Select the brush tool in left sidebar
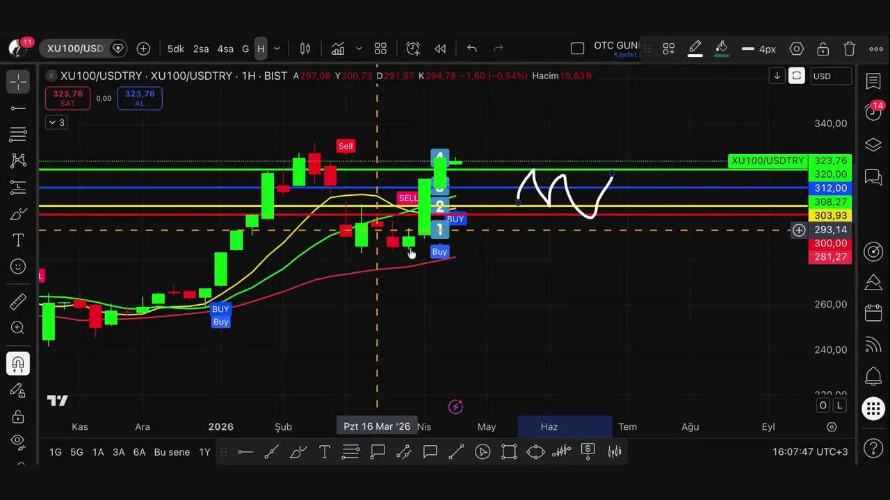The height and width of the screenshot is (500, 890). pos(18,214)
